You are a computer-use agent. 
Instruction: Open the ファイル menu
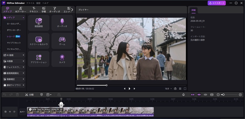coord(30,3)
